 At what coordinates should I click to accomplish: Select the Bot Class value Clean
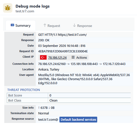[53, 100]
